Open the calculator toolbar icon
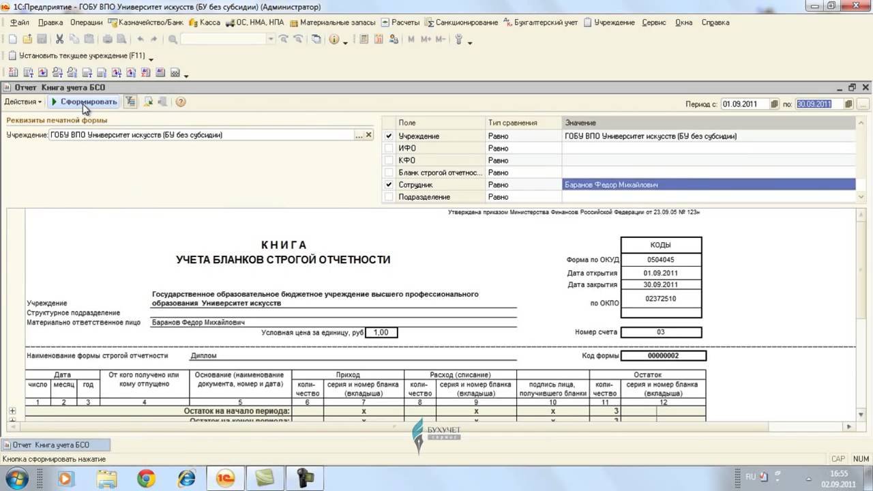Viewport: 873px width, 491px height. pyautogui.click(x=364, y=40)
